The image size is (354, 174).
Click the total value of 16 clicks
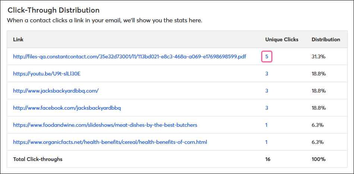[x=268, y=159]
